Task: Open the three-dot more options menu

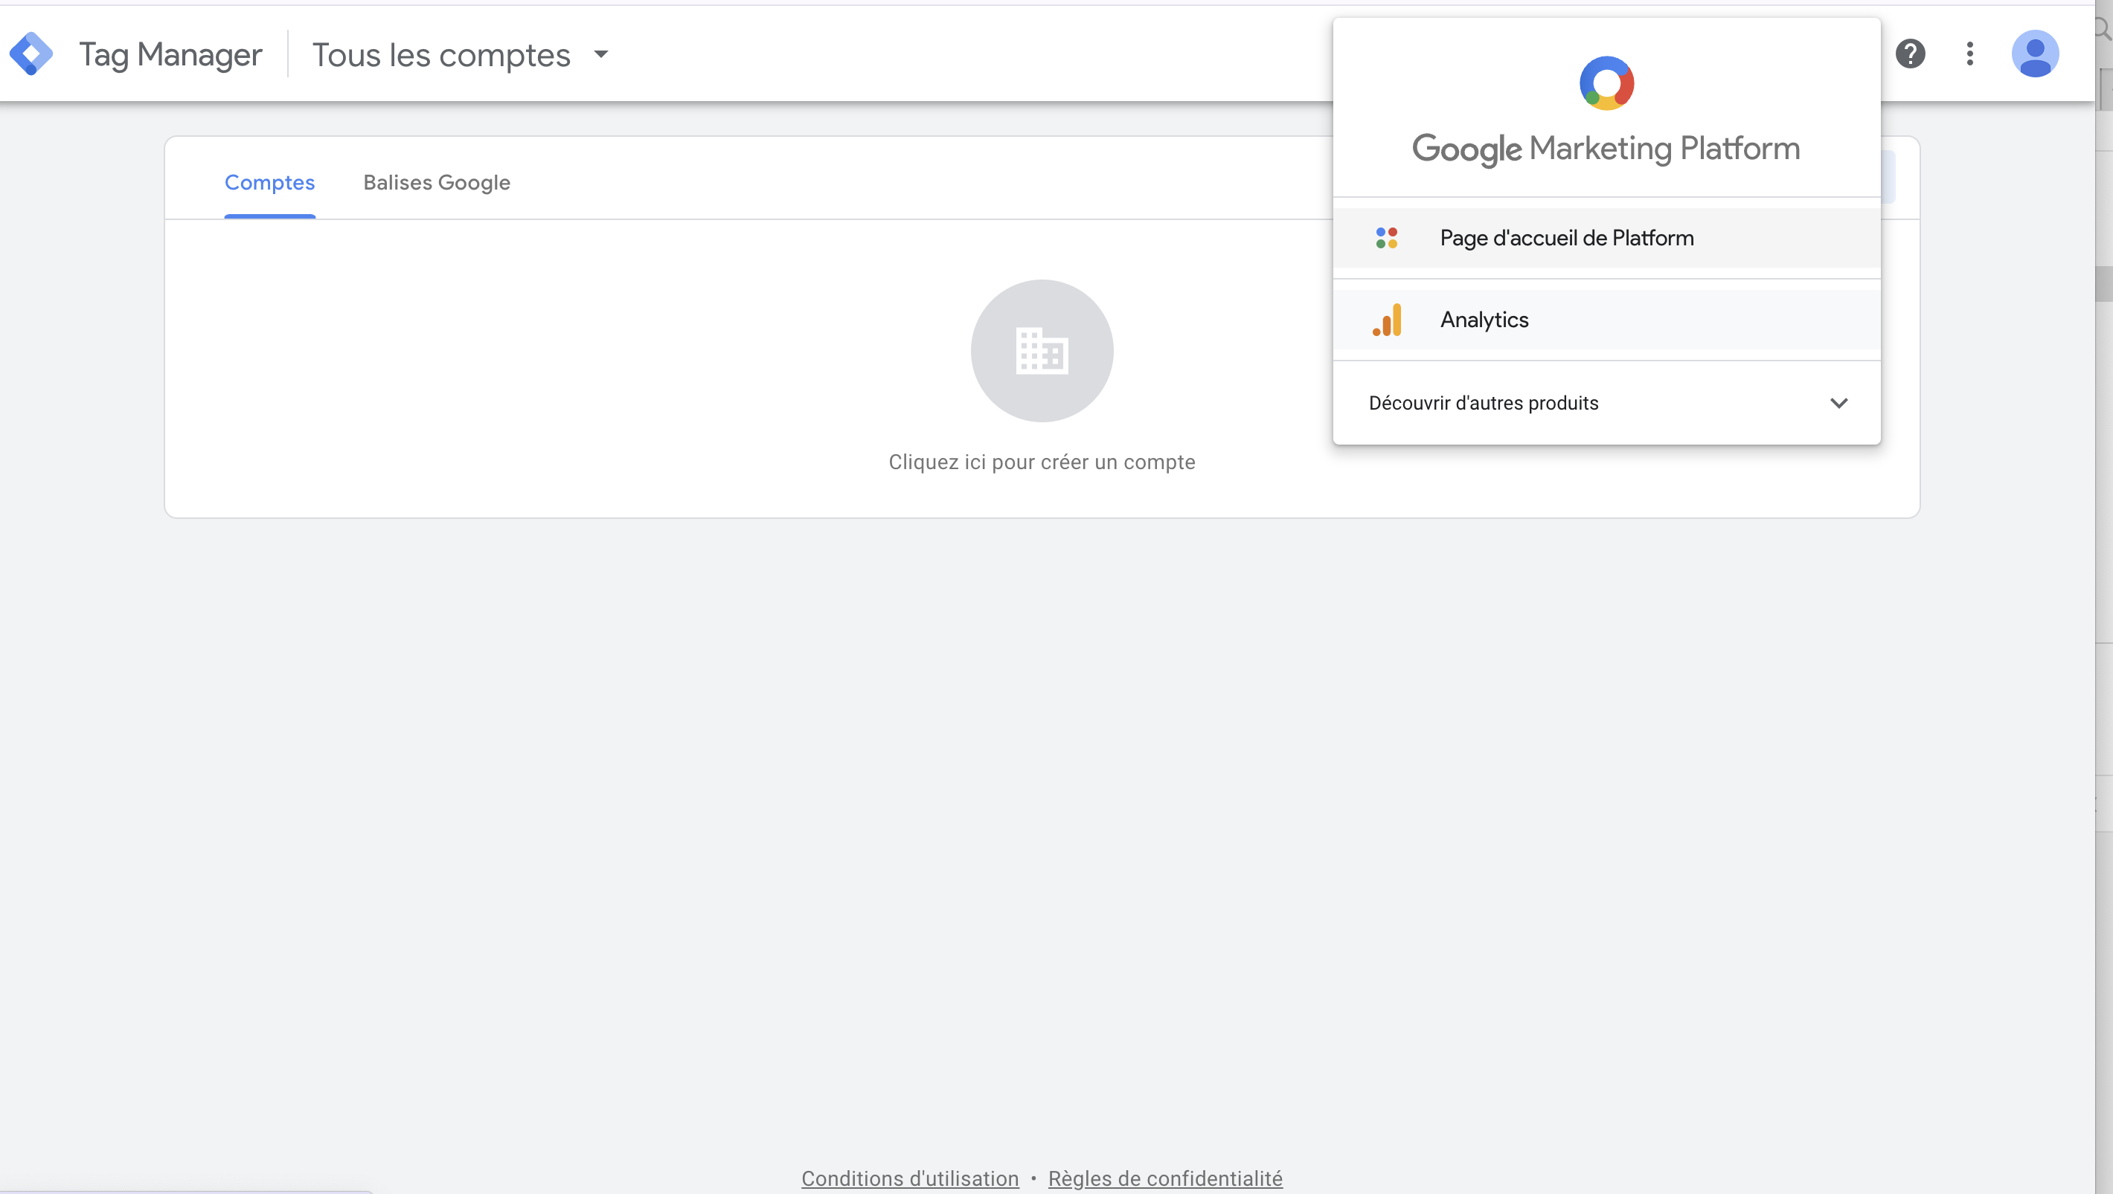Action: pos(1969,54)
